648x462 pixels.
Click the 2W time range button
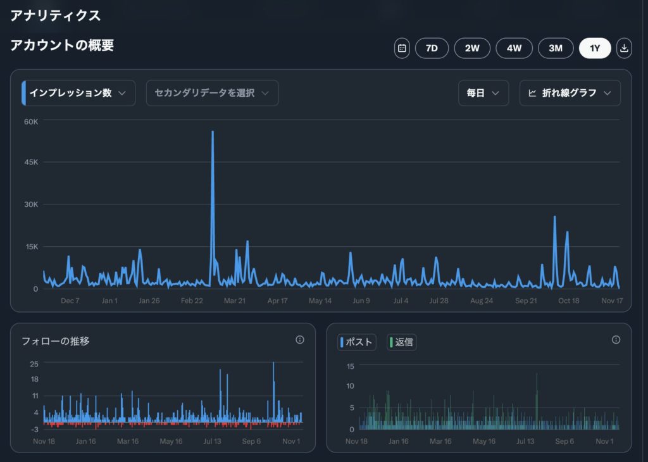tap(472, 48)
